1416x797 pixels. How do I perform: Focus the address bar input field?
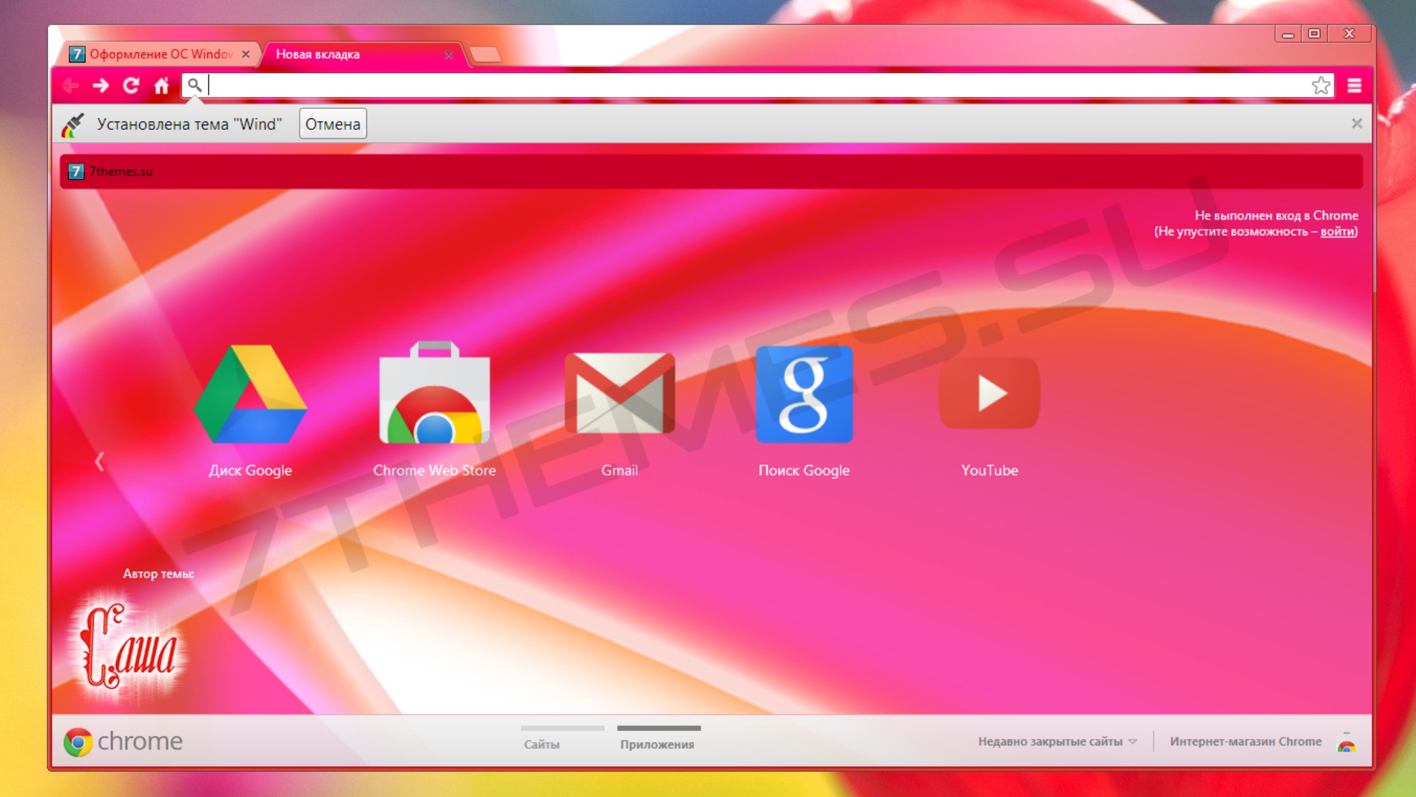(756, 85)
